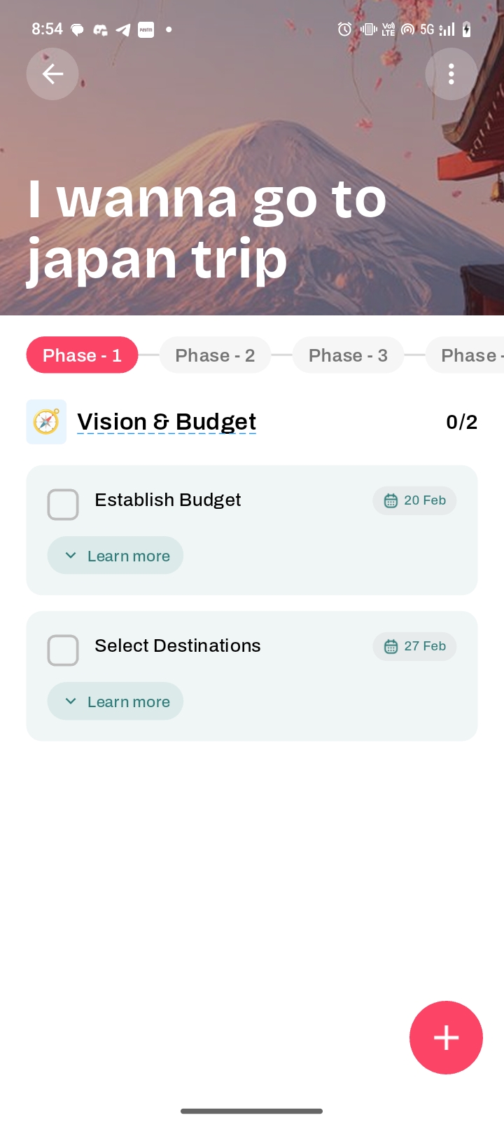This screenshot has width=504, height=1127.
Task: Switch to the Phase - 3 tab
Action: coord(348,355)
